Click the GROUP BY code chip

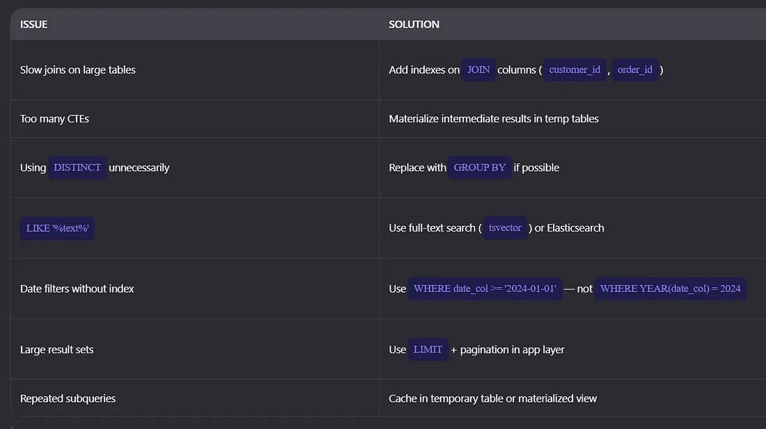[480, 168]
